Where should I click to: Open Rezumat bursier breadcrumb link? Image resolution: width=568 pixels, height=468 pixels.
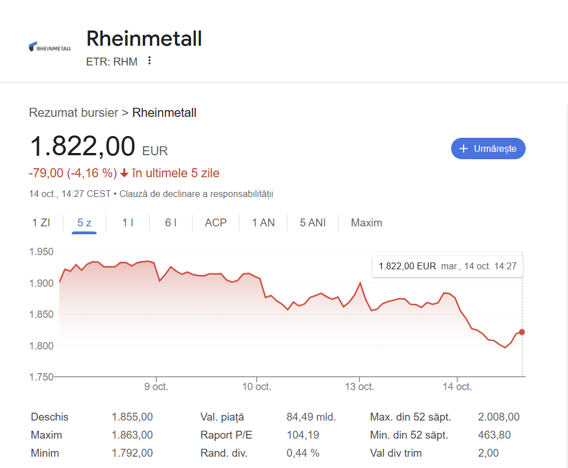(73, 113)
